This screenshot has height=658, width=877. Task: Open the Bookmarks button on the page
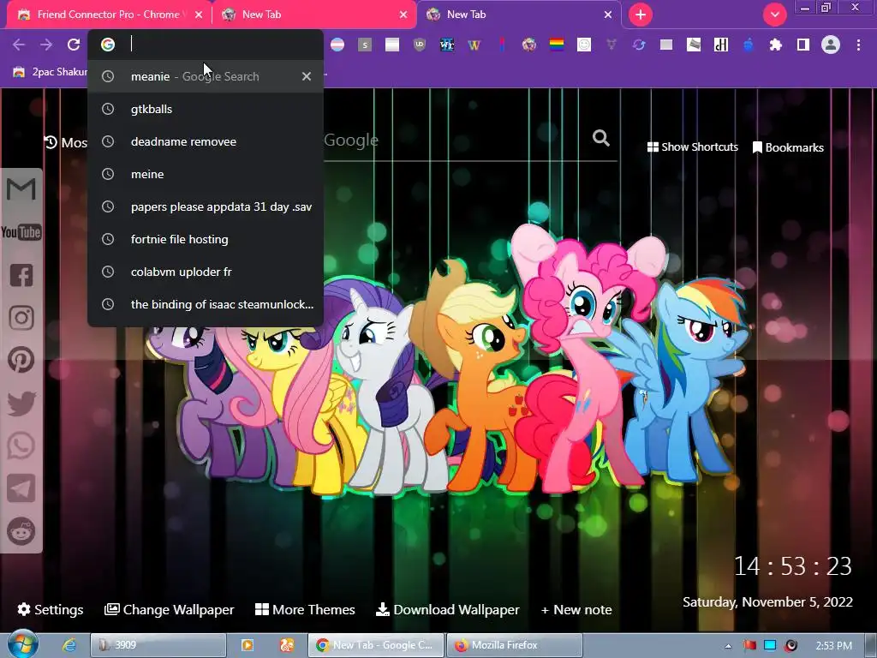pyautogui.click(x=788, y=147)
